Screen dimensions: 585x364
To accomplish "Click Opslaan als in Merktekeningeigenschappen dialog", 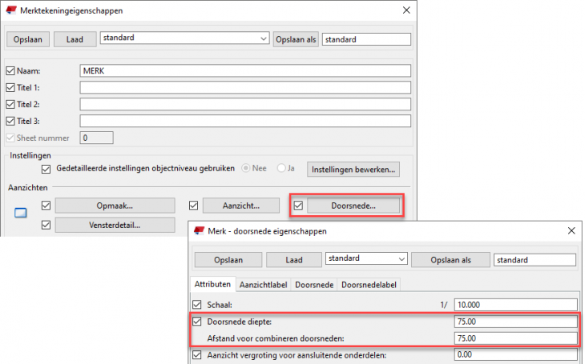I will pyautogui.click(x=296, y=39).
